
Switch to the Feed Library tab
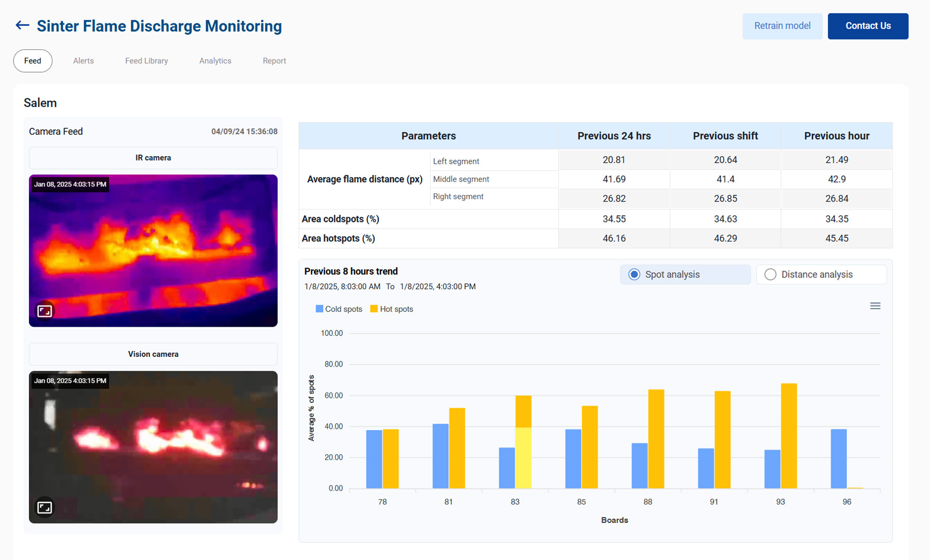[146, 61]
